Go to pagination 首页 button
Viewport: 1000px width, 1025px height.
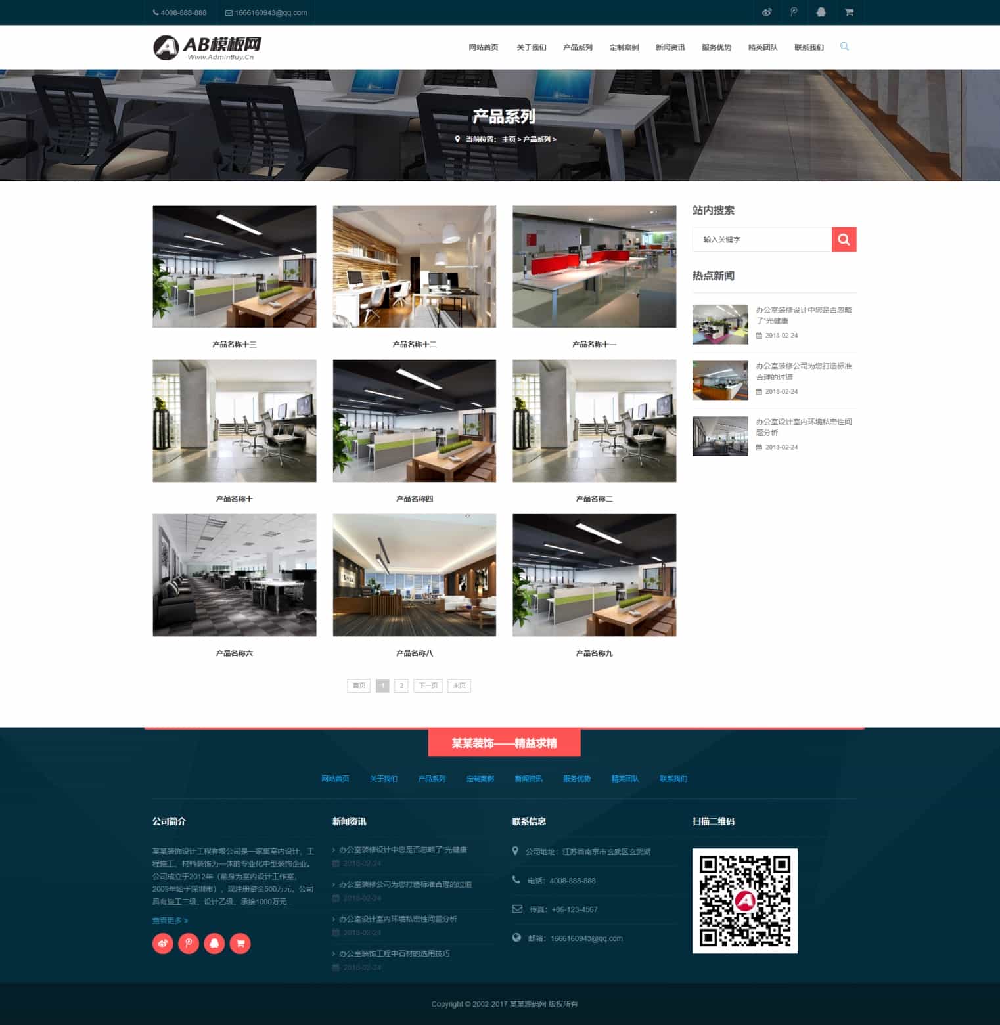click(359, 686)
